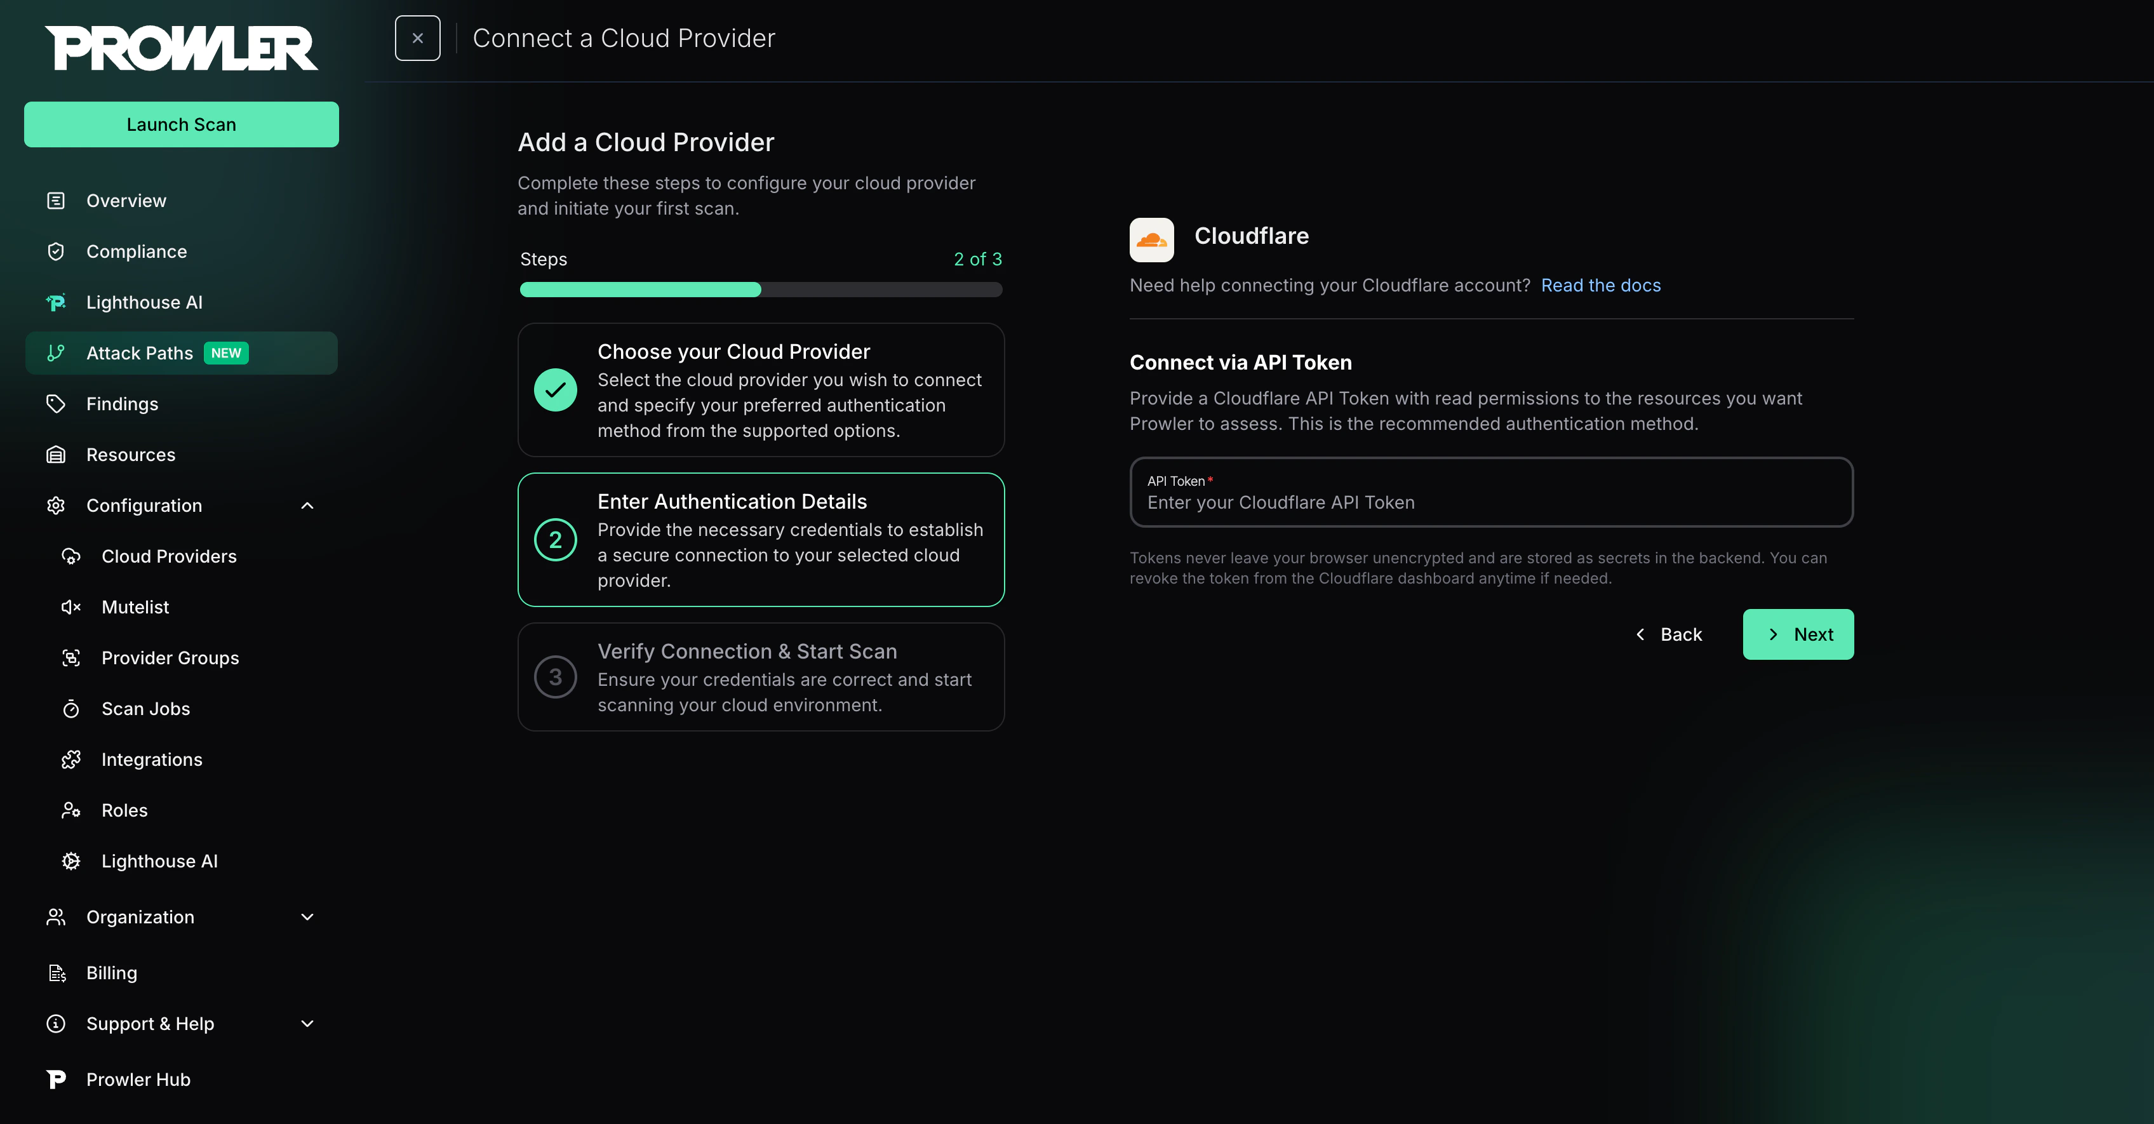Image resolution: width=2154 pixels, height=1124 pixels.
Task: Open the Scan Jobs clock icon
Action: (72, 708)
